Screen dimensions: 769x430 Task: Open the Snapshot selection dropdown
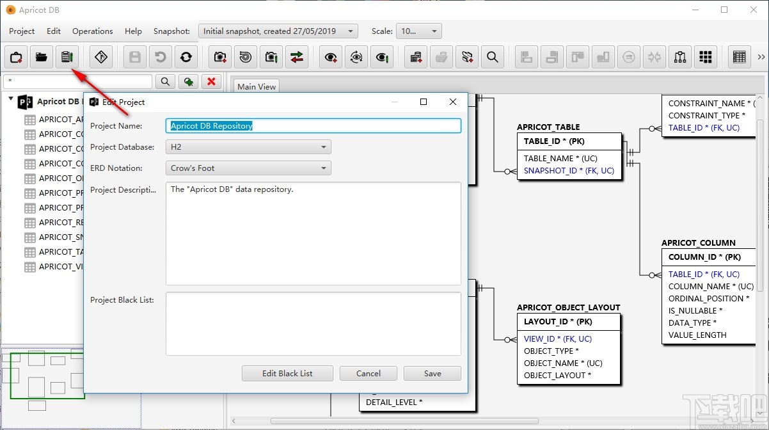pos(278,31)
